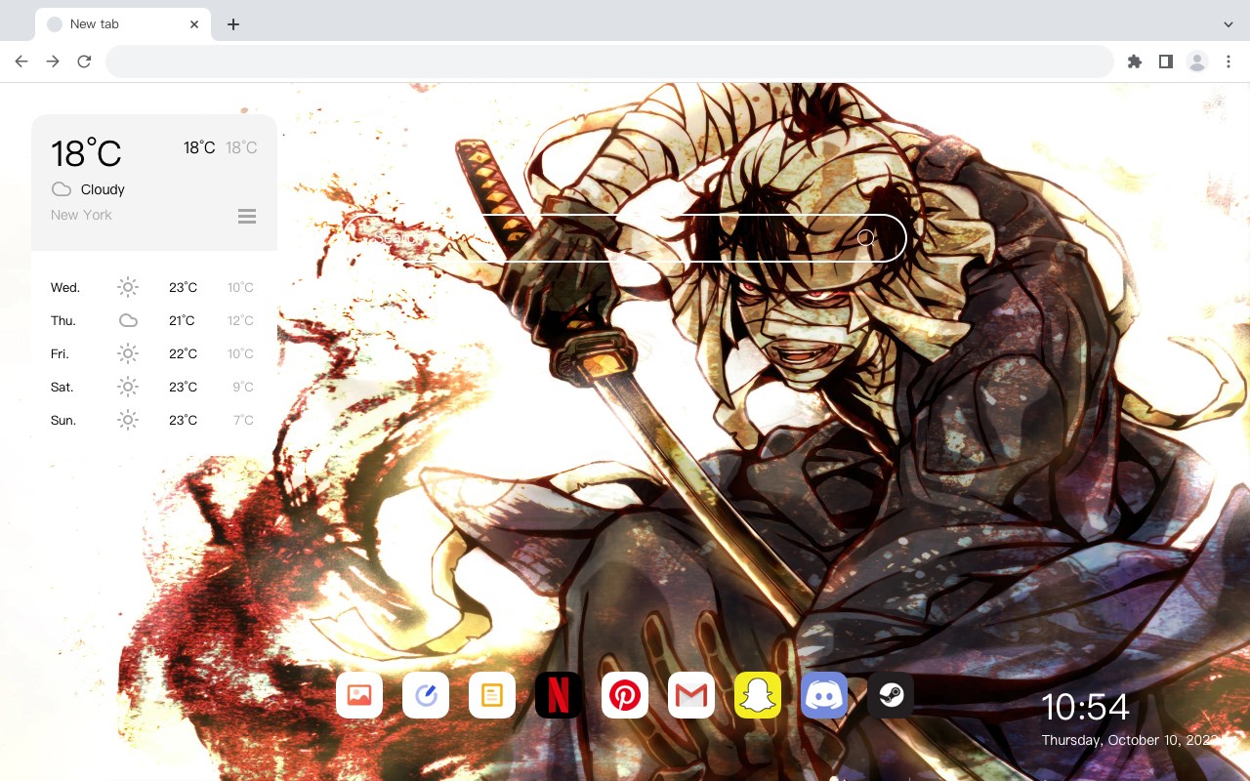Screen dimensions: 1250x781
Task: Open the blue circular pencil task shortcut
Action: coord(426,695)
